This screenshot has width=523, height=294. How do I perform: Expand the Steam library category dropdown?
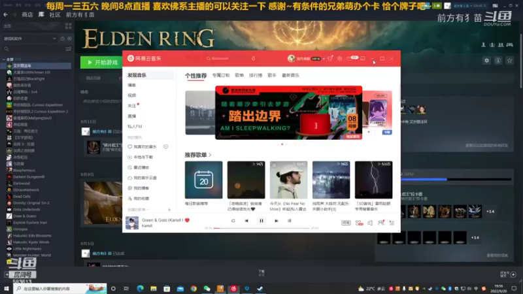pyautogui.click(x=54, y=39)
